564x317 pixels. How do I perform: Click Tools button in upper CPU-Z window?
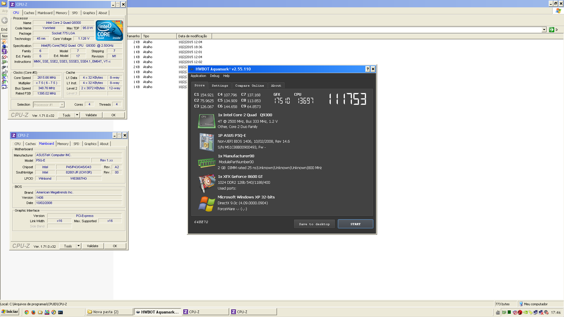coord(66,115)
